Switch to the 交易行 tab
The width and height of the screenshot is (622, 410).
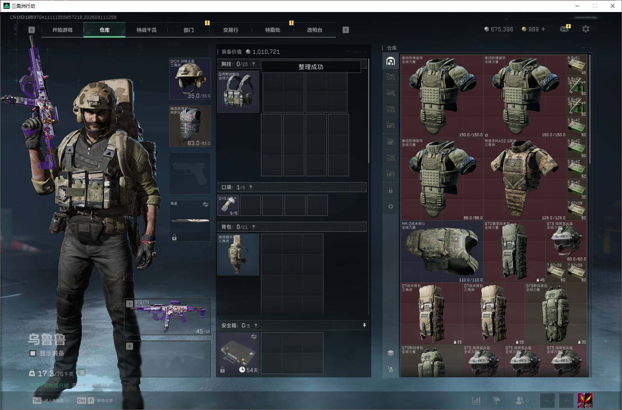tap(231, 30)
